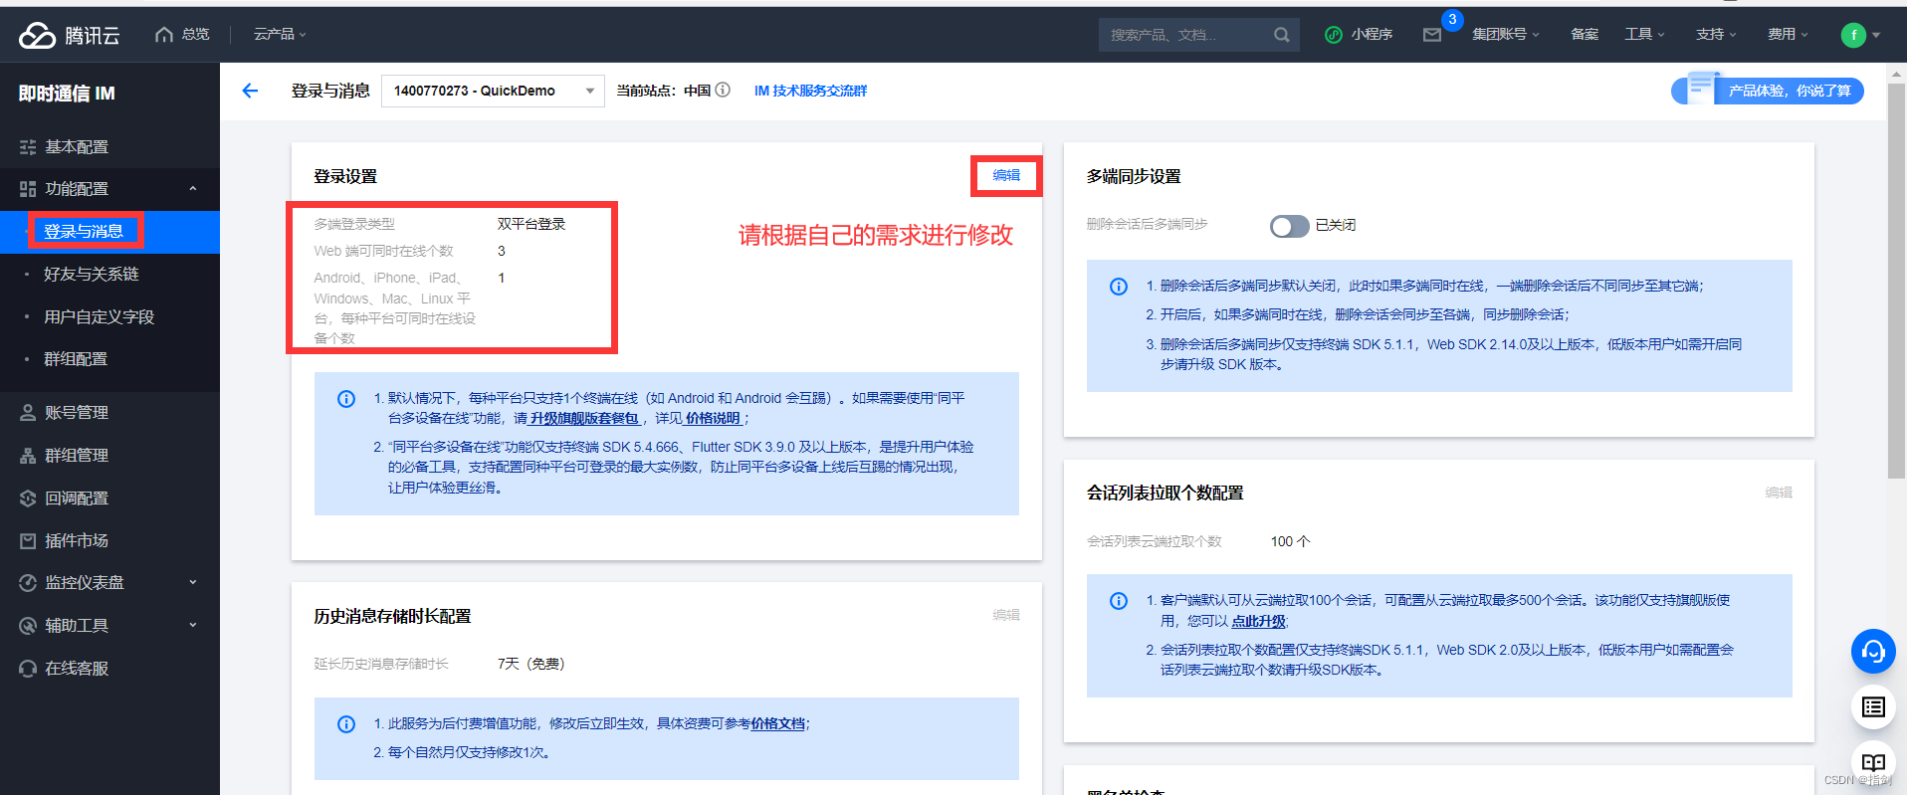
Task: Open the 总览 home icon
Action: coord(164,35)
